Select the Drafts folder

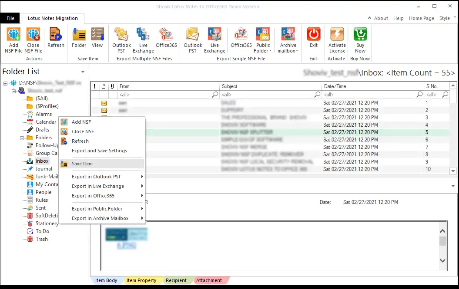[x=42, y=130]
